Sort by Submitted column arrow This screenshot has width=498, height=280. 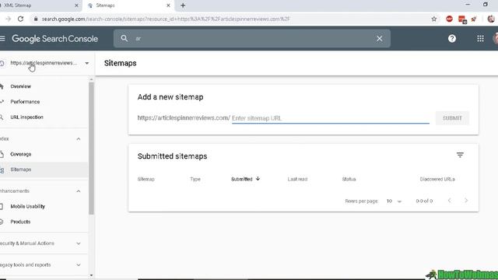(x=258, y=179)
